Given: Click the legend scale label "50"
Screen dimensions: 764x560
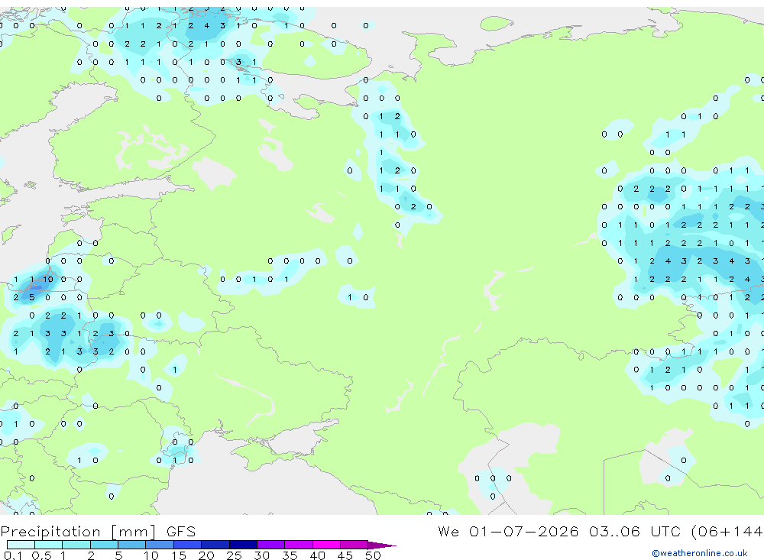Looking at the screenshot, I should tap(373, 555).
